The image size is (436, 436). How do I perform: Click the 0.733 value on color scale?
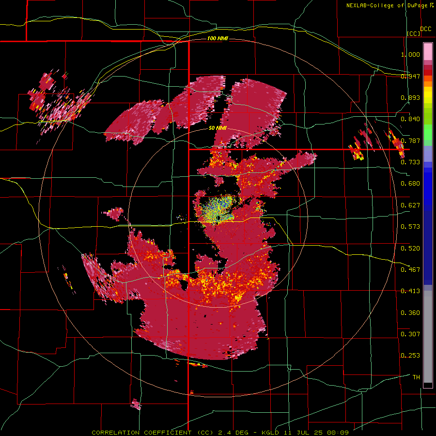(x=410, y=162)
